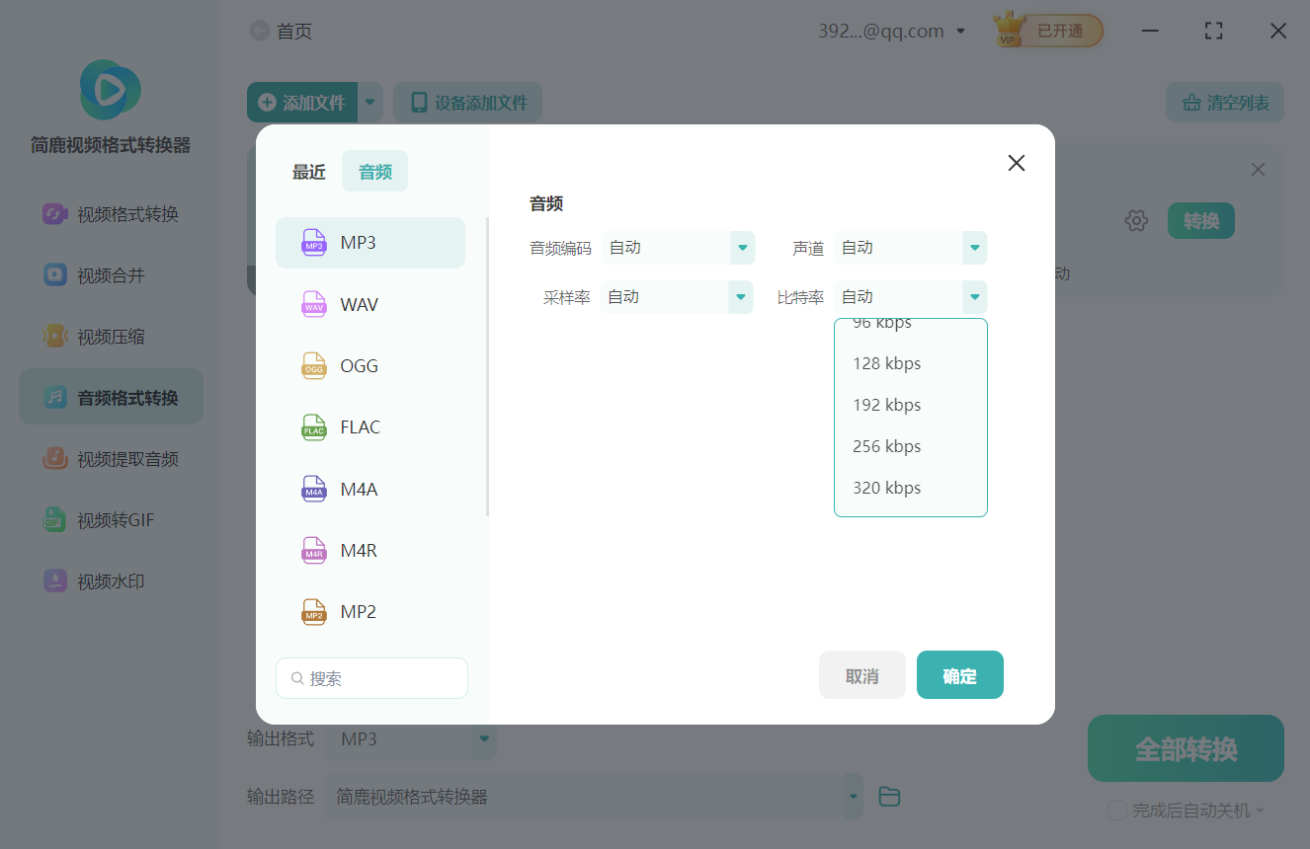Click 全部转换 to convert all files
The image size is (1310, 849).
1185,748
